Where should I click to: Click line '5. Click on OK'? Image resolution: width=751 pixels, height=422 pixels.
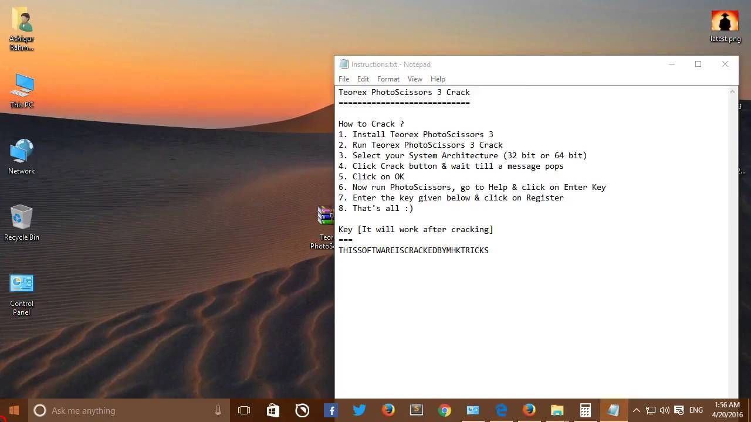(371, 176)
